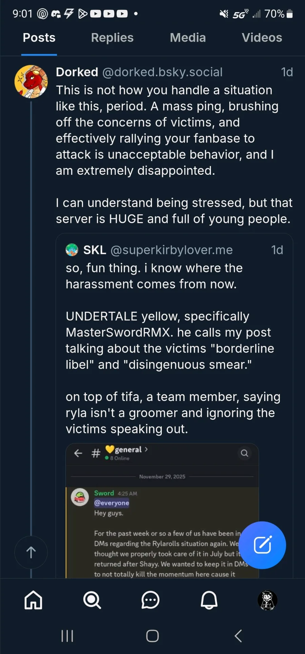Open the Notifications bell icon
305x654 pixels.
click(209, 600)
